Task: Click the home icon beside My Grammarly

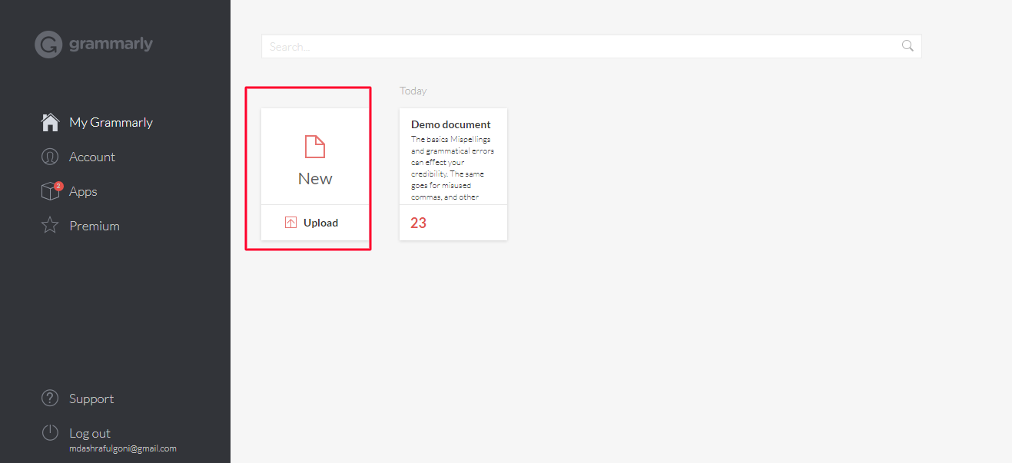Action: [x=50, y=122]
